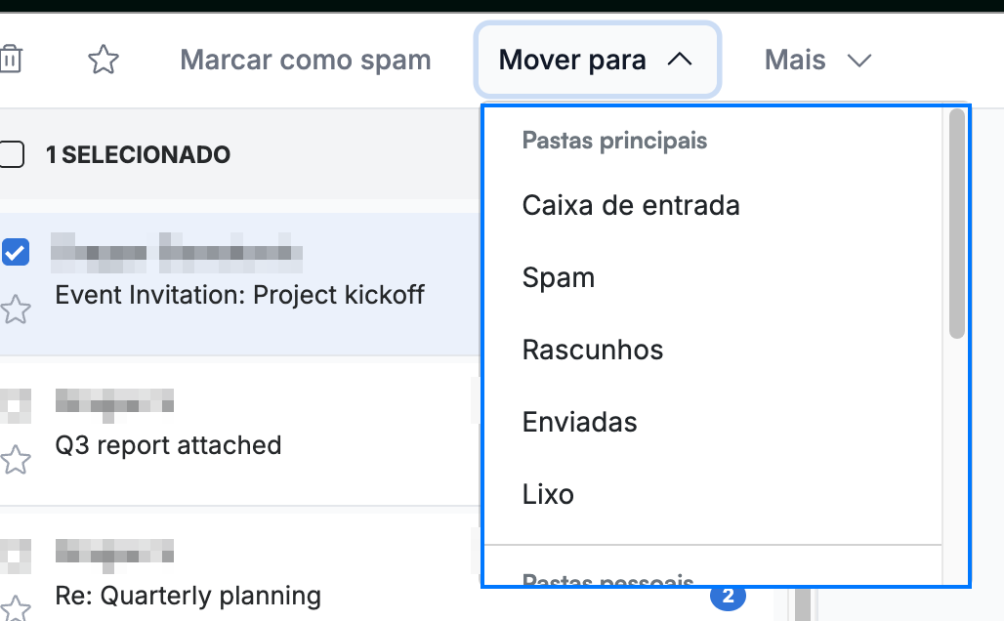Expand the Mais dropdown menu
This screenshot has width=1004, height=621.
(817, 61)
